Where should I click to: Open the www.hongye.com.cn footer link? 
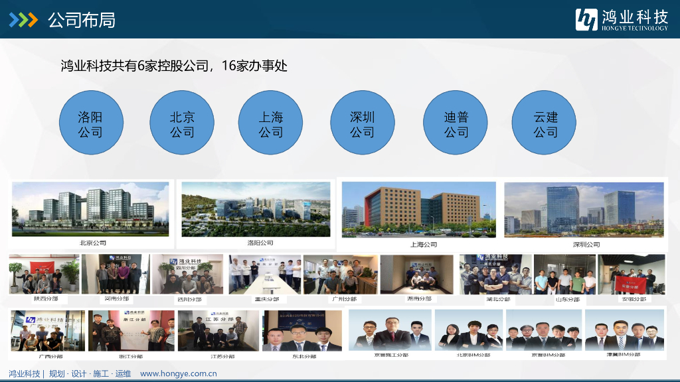click(x=178, y=373)
